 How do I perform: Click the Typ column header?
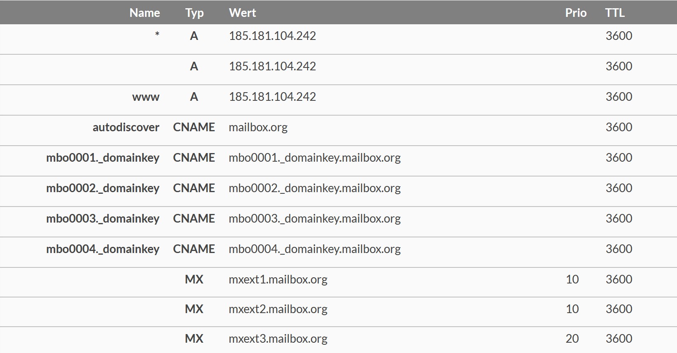tap(194, 13)
